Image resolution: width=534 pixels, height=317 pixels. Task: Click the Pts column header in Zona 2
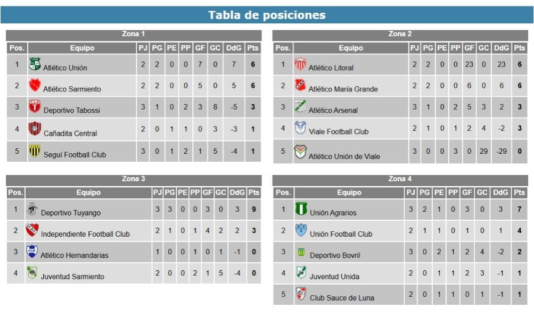coord(520,48)
